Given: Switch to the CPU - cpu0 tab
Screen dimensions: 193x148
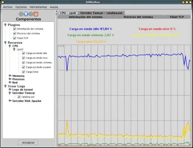Looking at the screenshot, I should [x=68, y=13].
